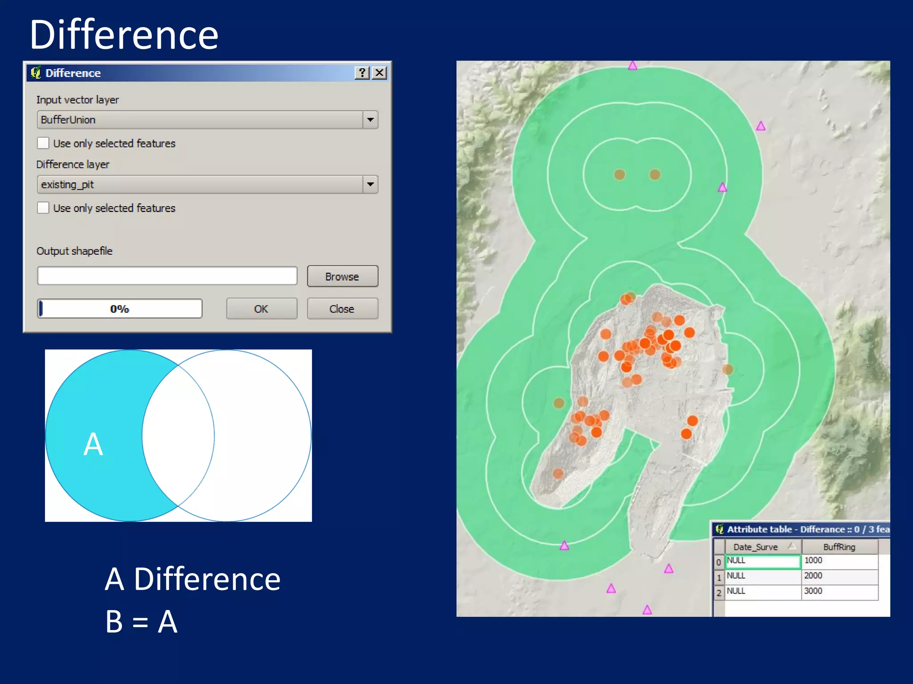
Task: Click right olive dot in upper buffer
Action: tap(655, 174)
